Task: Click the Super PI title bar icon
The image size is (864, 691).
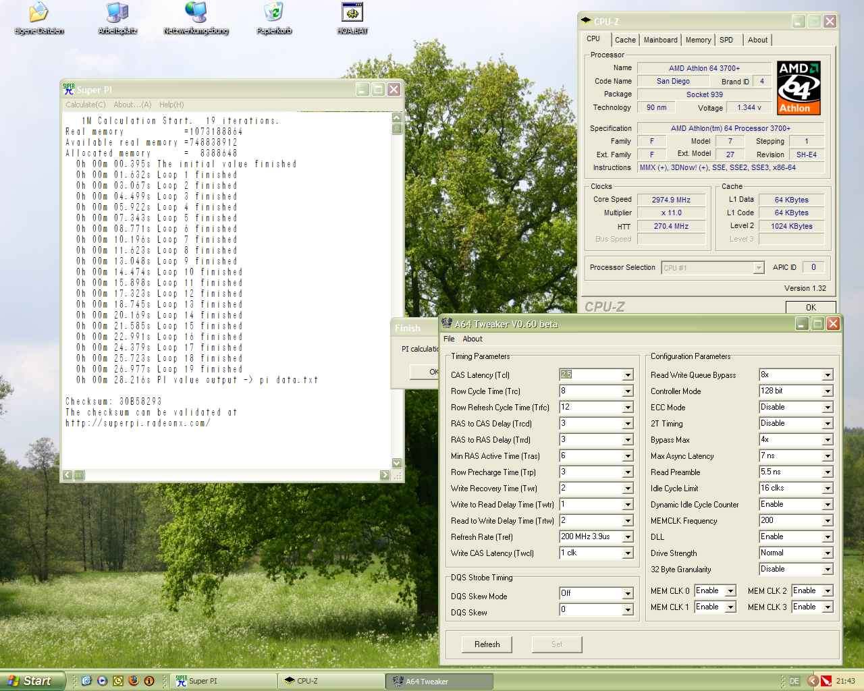Action: coord(68,89)
